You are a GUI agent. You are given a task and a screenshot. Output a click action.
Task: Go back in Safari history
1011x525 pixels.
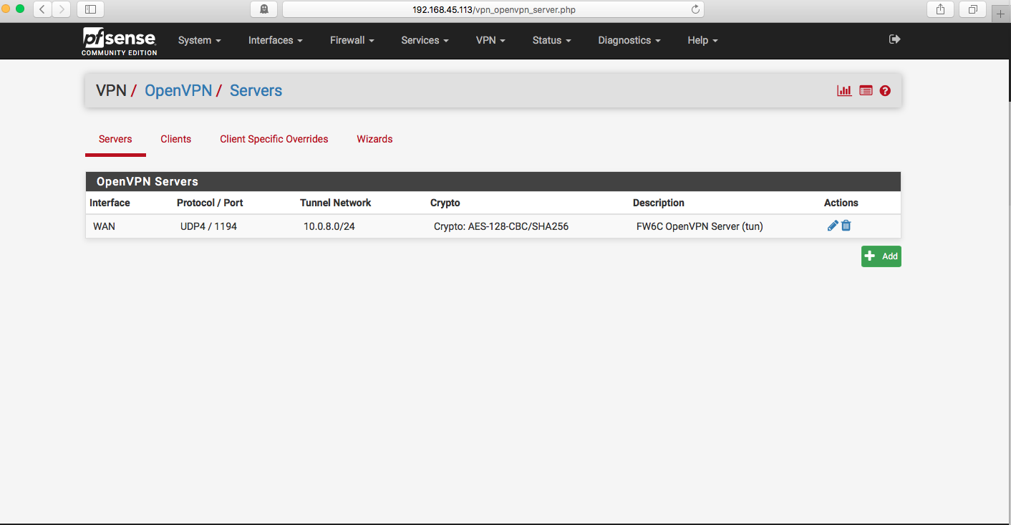tap(42, 9)
